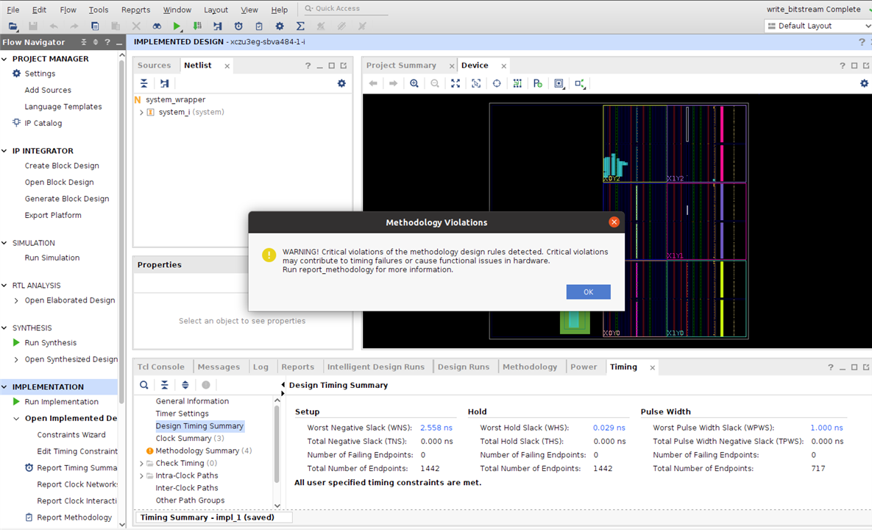The height and width of the screenshot is (530, 872).
Task: Click the Draw Pblock icon
Action: (x=538, y=83)
